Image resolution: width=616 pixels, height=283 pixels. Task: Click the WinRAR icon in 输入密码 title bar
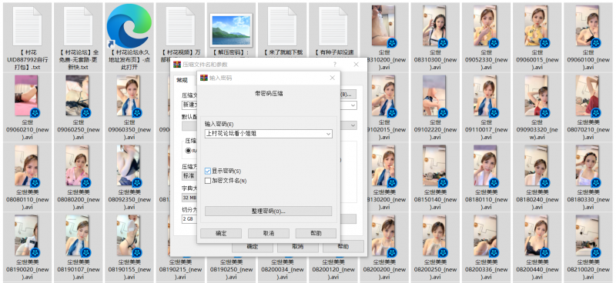(204, 78)
